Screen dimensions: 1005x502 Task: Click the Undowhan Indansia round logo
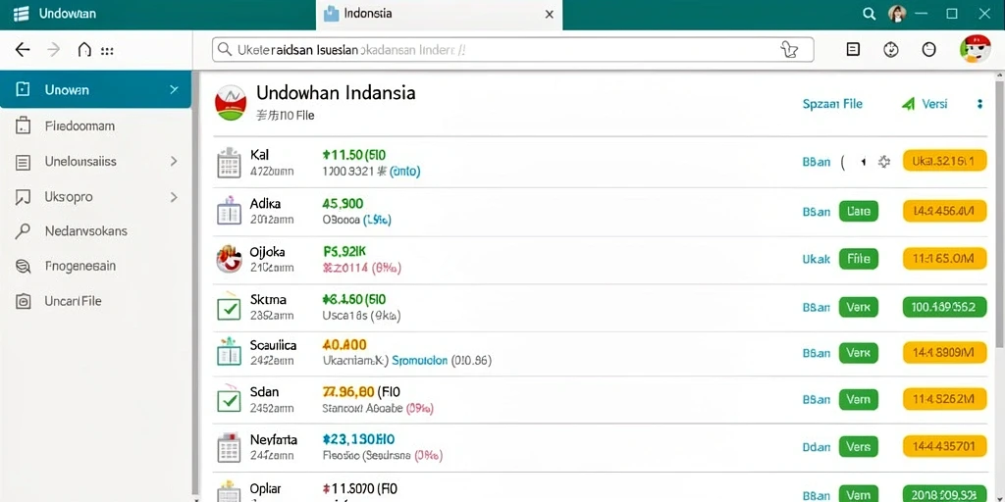pyautogui.click(x=231, y=103)
